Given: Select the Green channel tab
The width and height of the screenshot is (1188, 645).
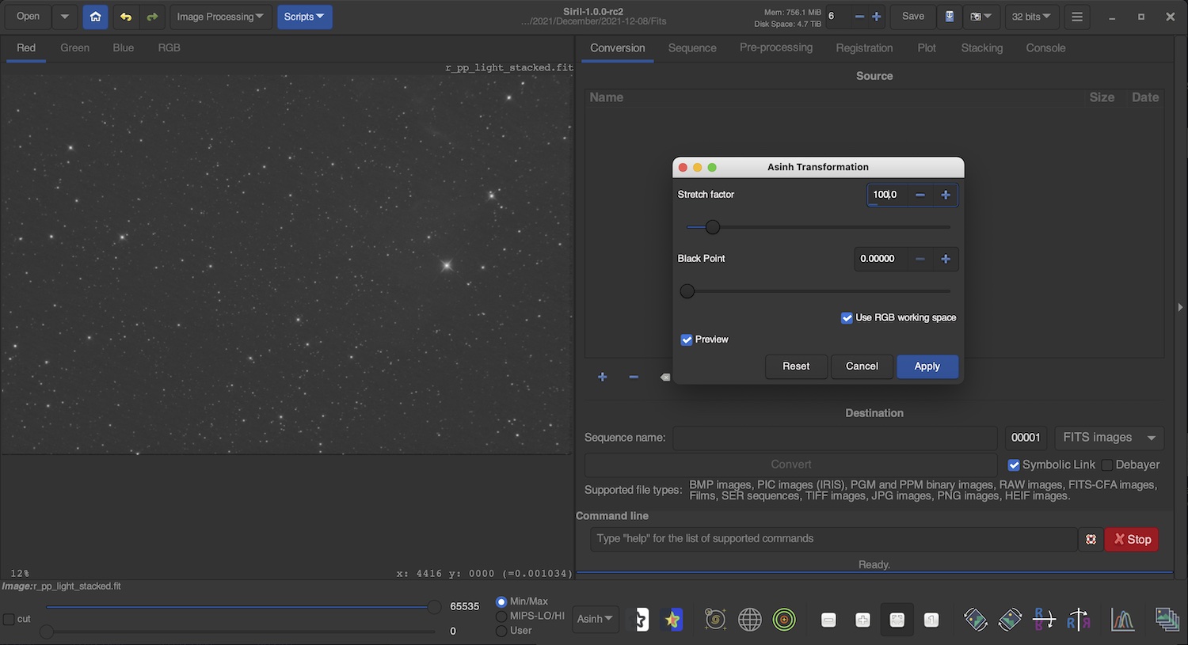Looking at the screenshot, I should click(x=74, y=48).
